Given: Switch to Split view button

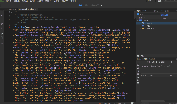Looking at the screenshot, I should (x=87, y=5).
